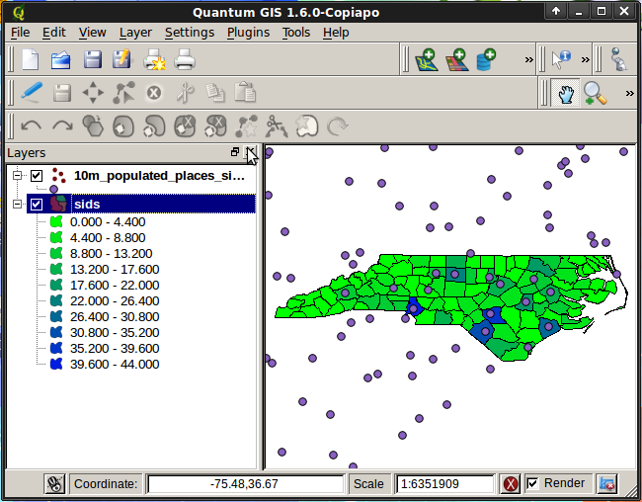Toggle editing with the pencil icon
The width and height of the screenshot is (642, 502).
(32, 92)
